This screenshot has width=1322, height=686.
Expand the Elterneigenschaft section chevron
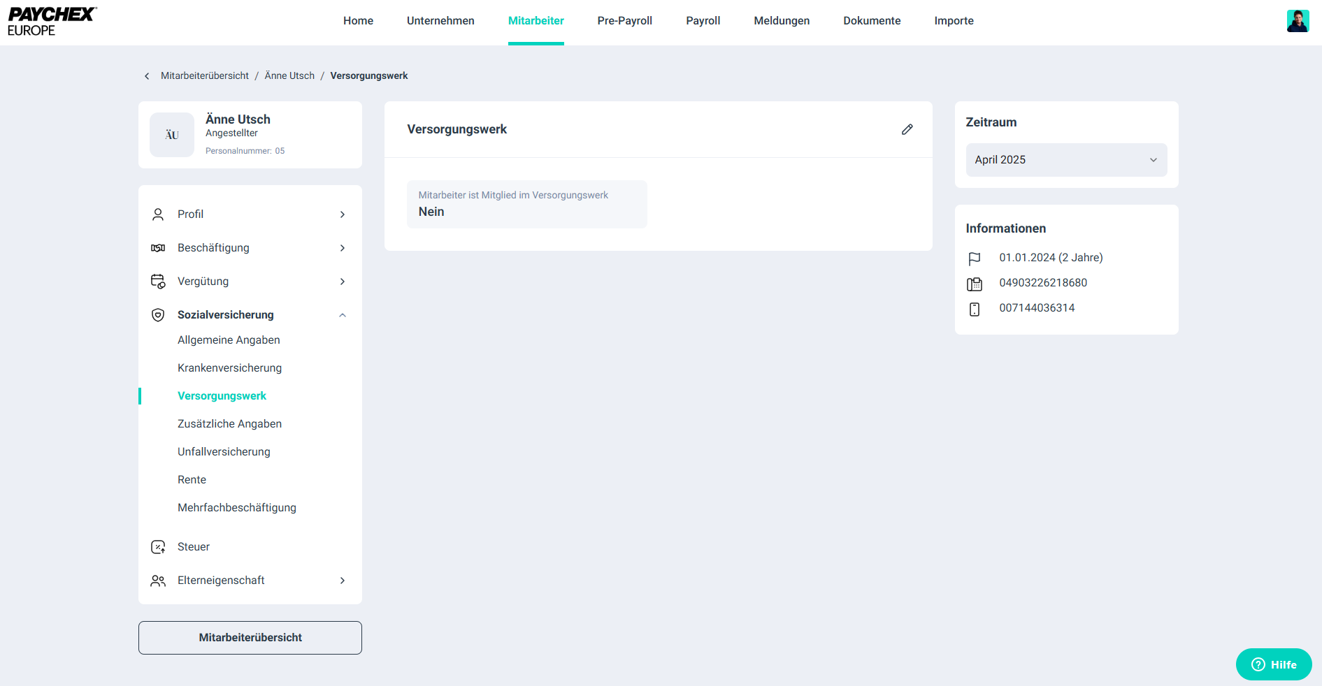point(343,581)
